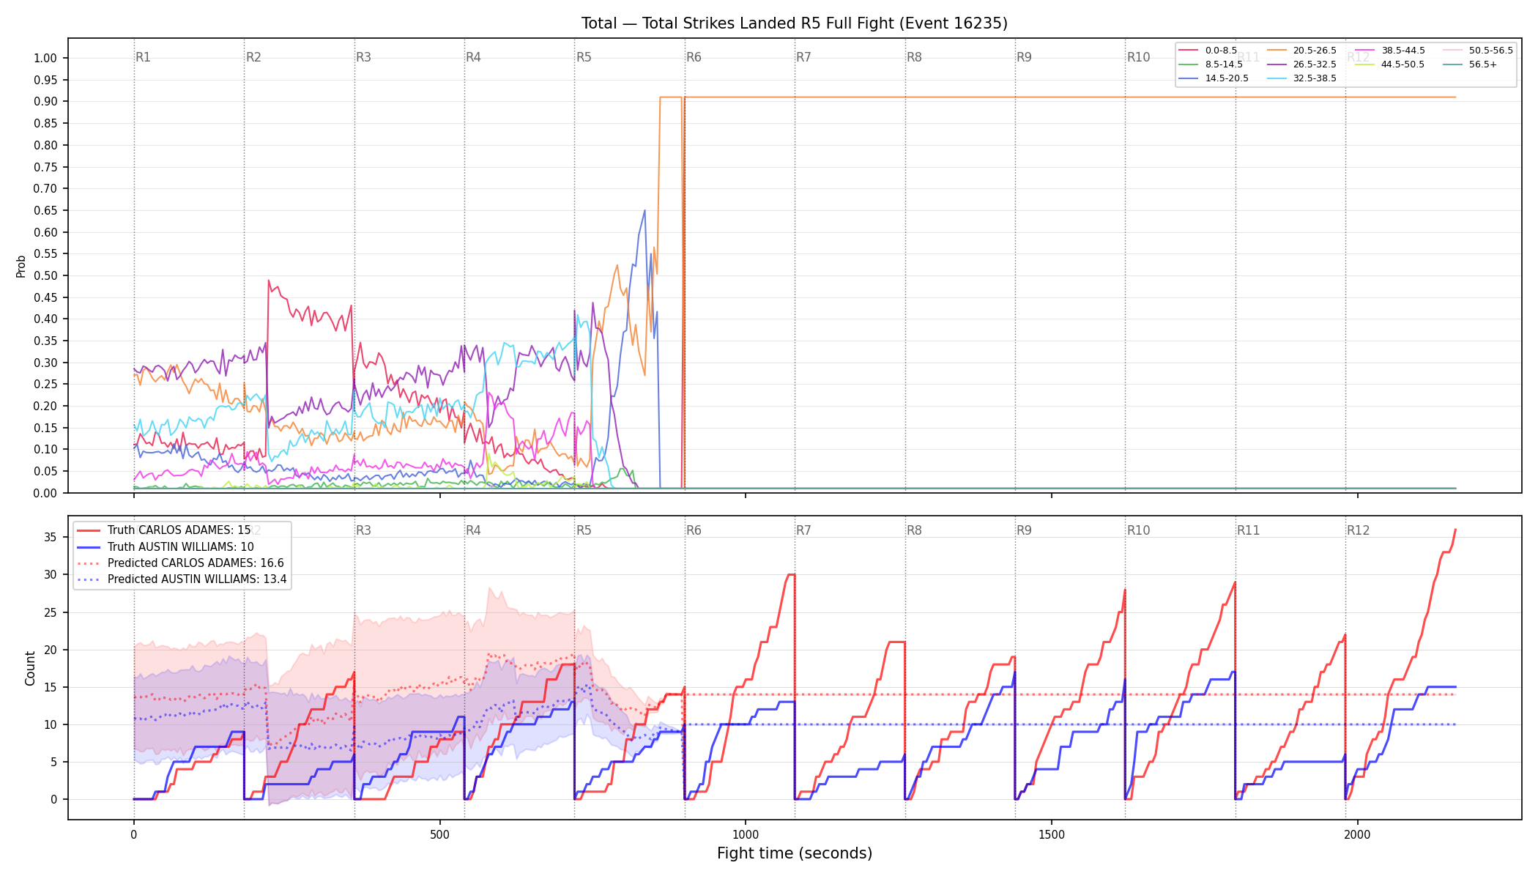Click the 1500 tick on the fight time axis
This screenshot has width=1538, height=879.
(x=1052, y=834)
